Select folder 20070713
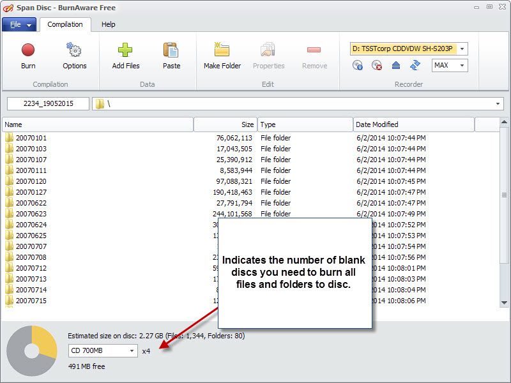The width and height of the screenshot is (511, 383). 31,279
